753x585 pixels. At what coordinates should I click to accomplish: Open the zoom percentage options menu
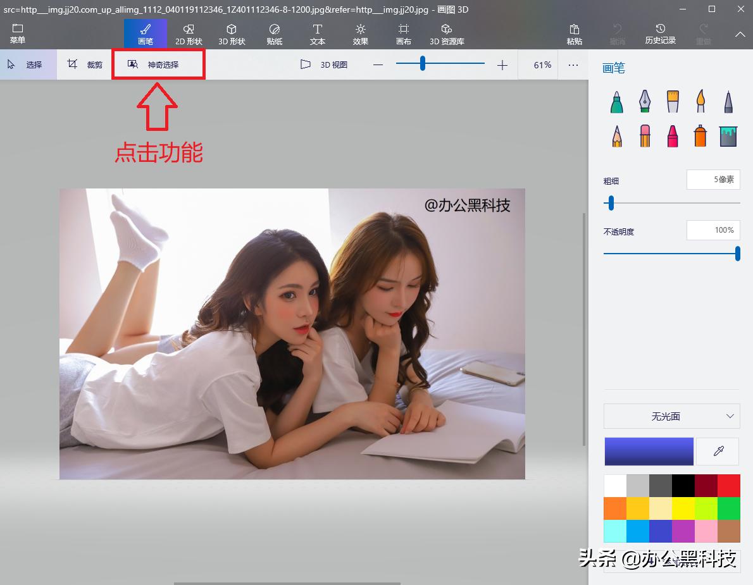click(x=573, y=64)
